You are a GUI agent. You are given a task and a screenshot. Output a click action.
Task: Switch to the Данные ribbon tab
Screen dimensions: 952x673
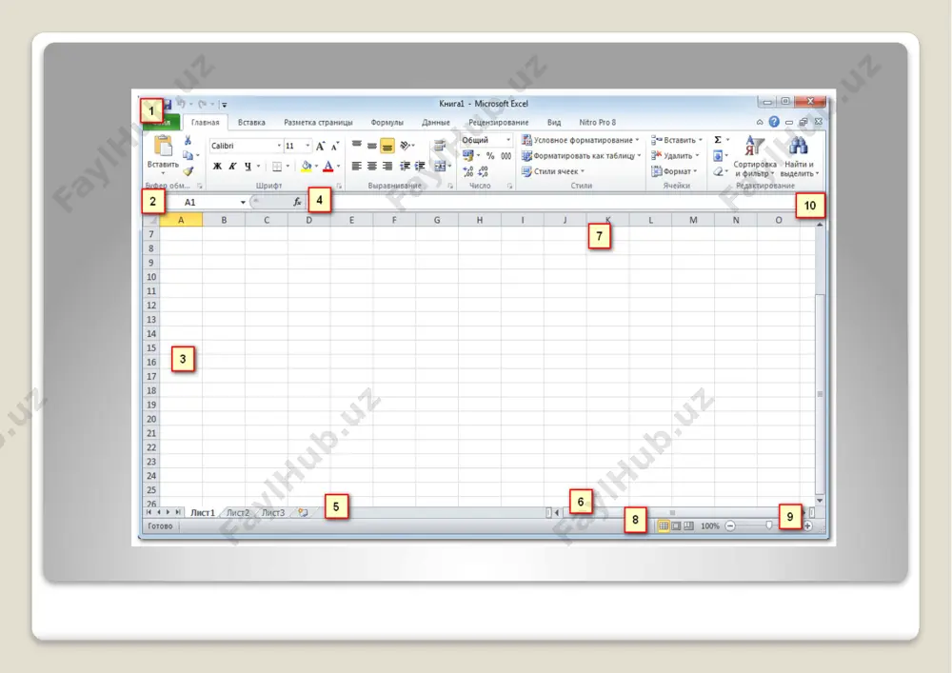tap(436, 122)
